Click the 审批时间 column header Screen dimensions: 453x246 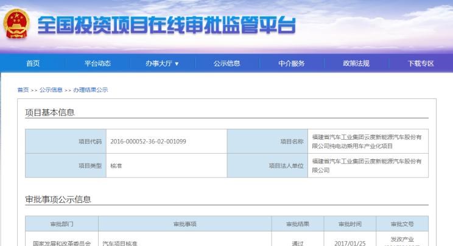[350, 224]
